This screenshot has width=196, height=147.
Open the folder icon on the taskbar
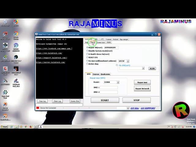(x=16, y=127)
